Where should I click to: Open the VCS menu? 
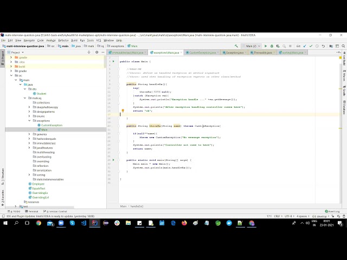point(99,41)
